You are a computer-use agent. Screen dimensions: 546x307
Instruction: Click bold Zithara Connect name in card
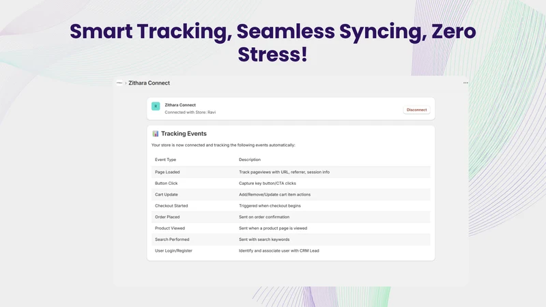tap(180, 105)
